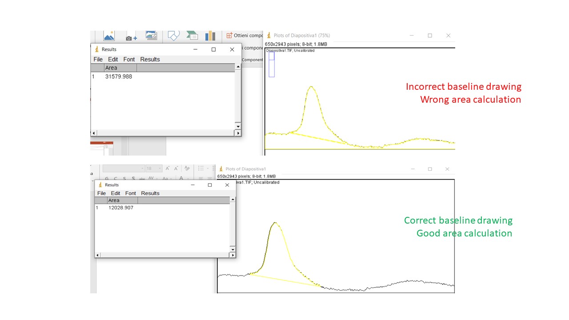Toggle underline with the S button
Screen dimensions: 569x320
124,179
